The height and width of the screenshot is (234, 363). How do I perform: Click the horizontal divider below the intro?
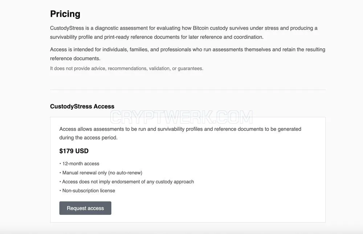tap(188, 90)
